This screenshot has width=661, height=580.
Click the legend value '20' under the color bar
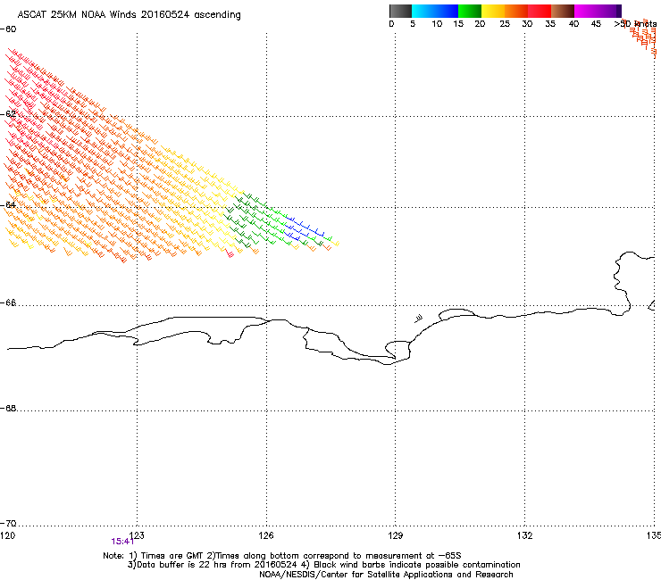tap(480, 24)
